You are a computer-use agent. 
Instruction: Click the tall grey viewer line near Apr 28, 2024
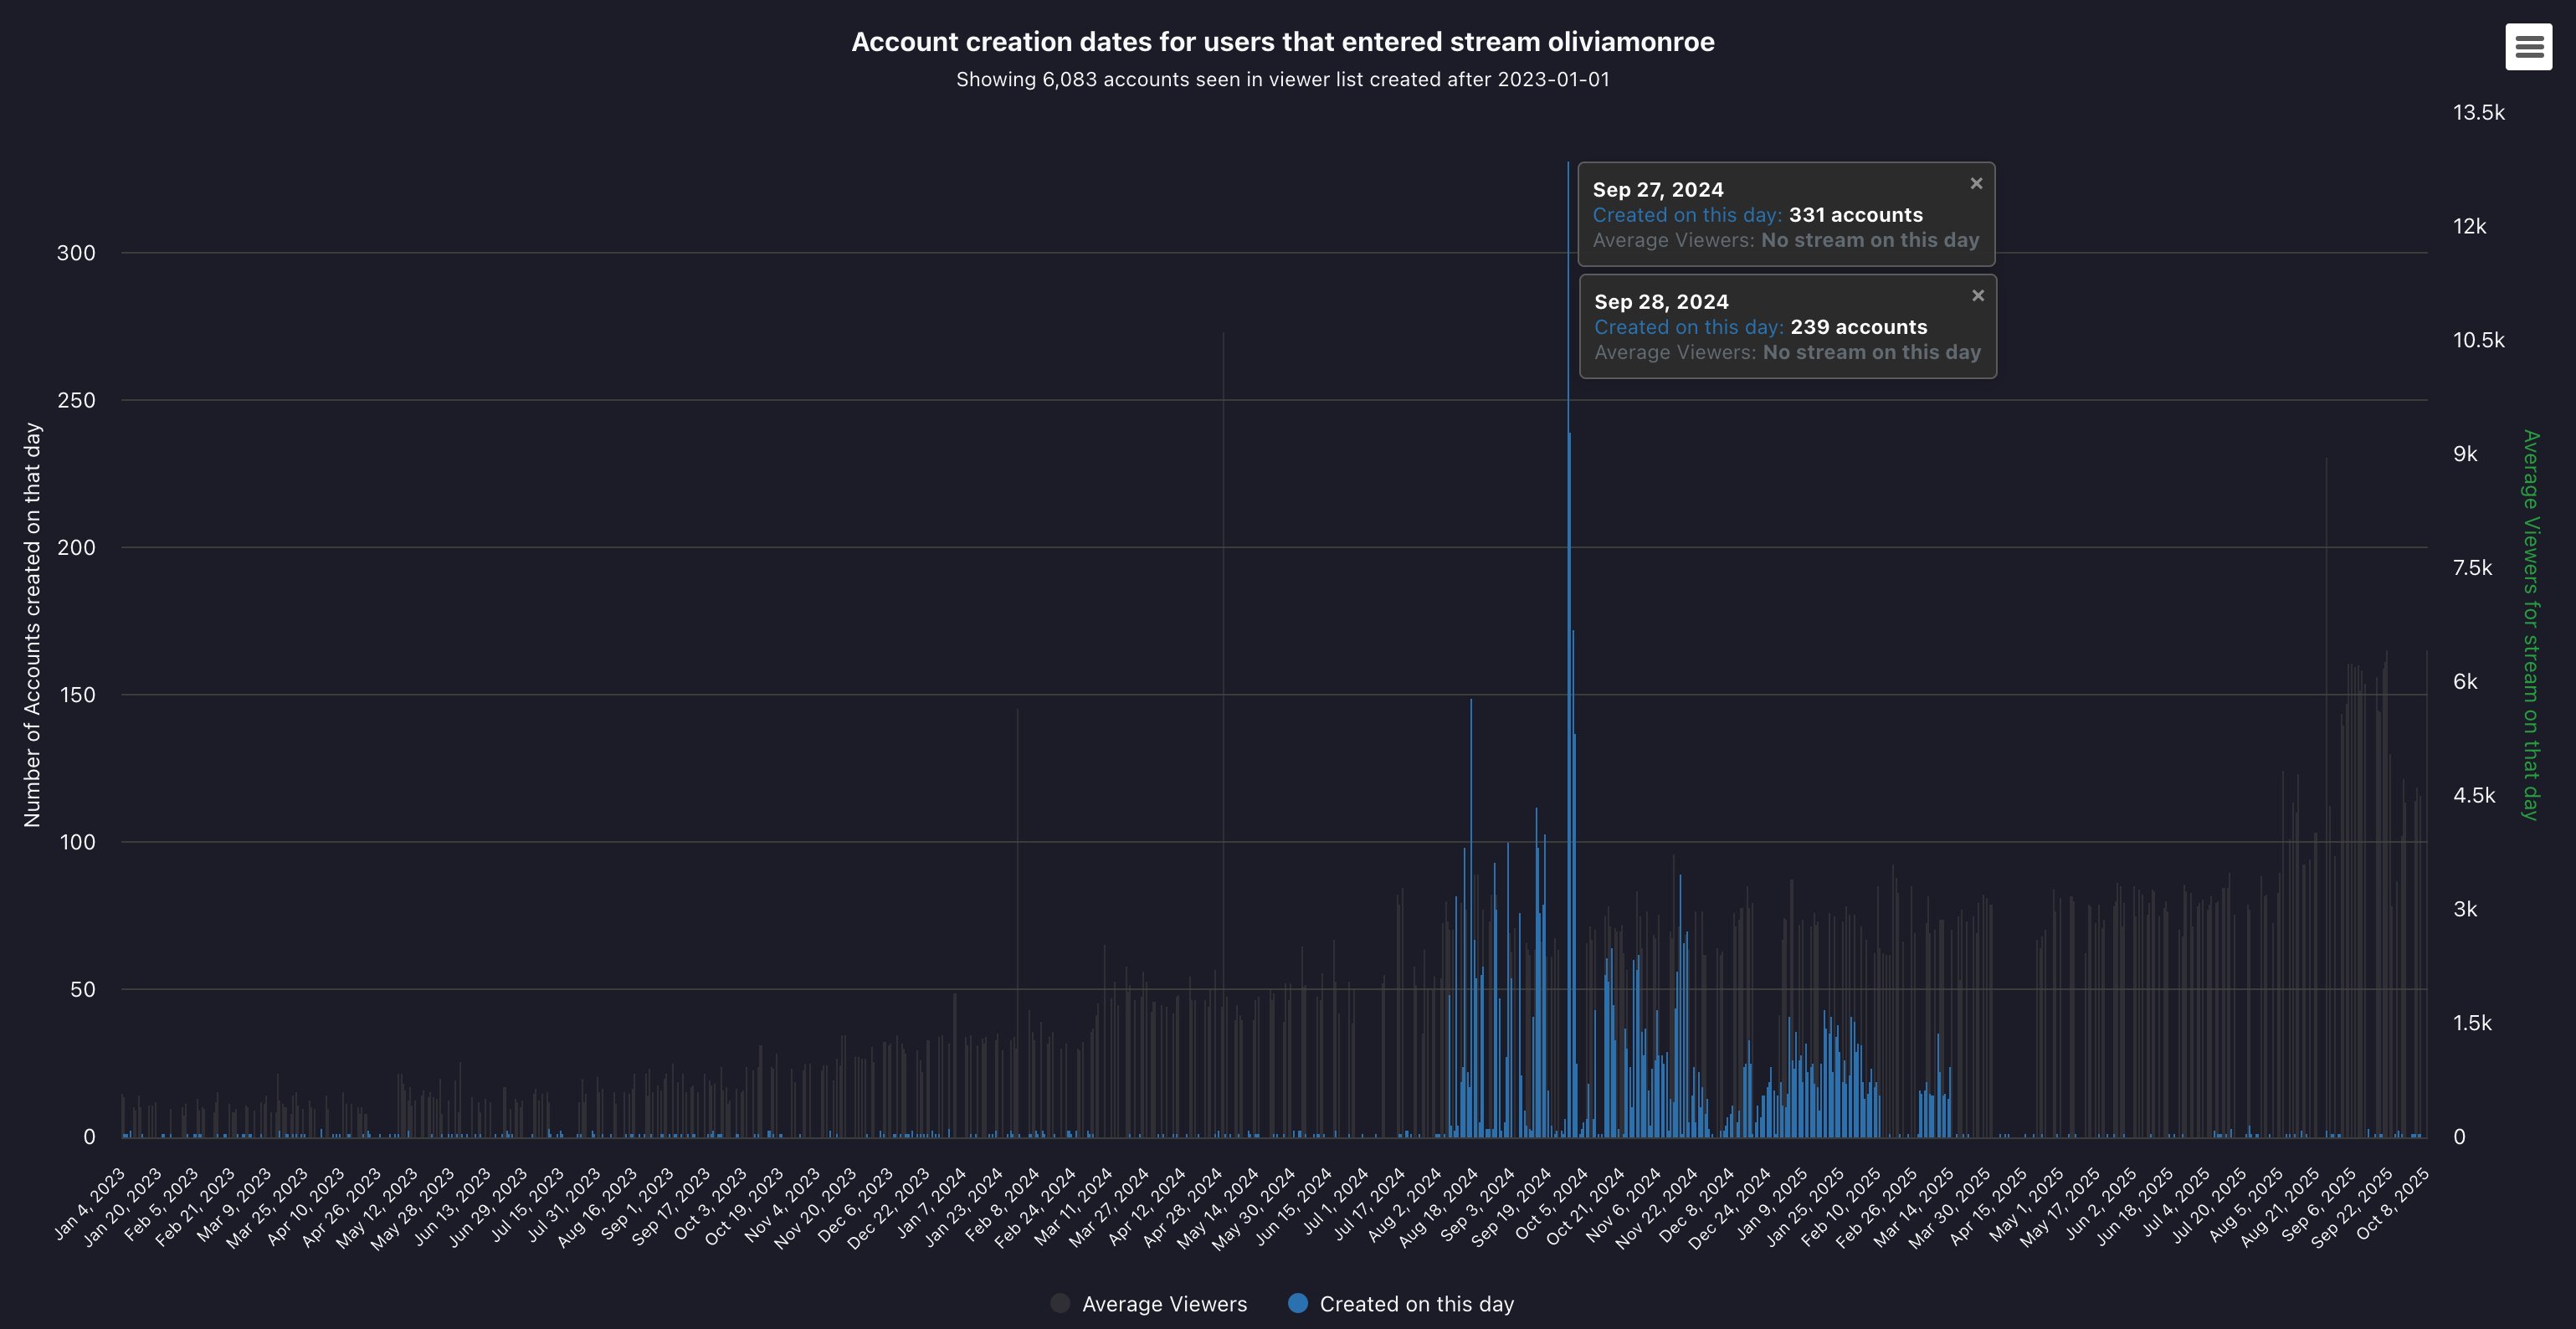(1223, 600)
